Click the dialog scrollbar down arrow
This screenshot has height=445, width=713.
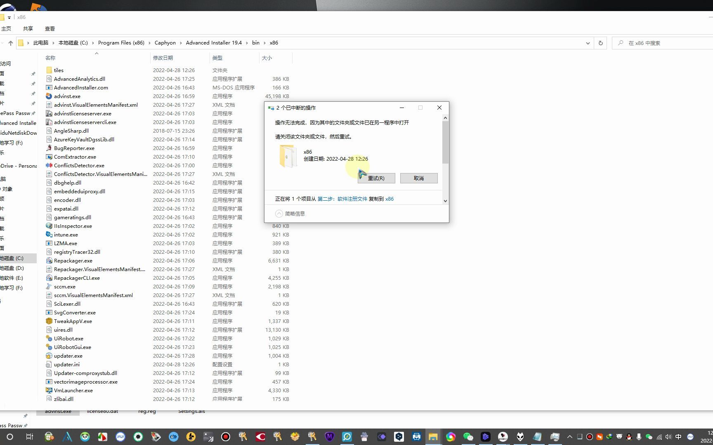pyautogui.click(x=445, y=201)
